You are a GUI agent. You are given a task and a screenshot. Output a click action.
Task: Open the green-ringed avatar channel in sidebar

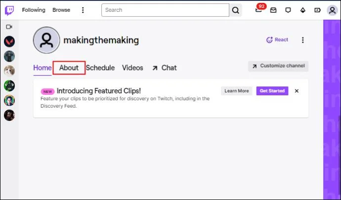9,85
